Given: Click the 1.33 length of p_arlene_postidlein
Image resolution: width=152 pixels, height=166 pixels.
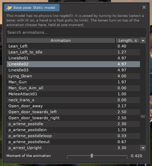Looking at the screenshot, I should click(122, 130).
